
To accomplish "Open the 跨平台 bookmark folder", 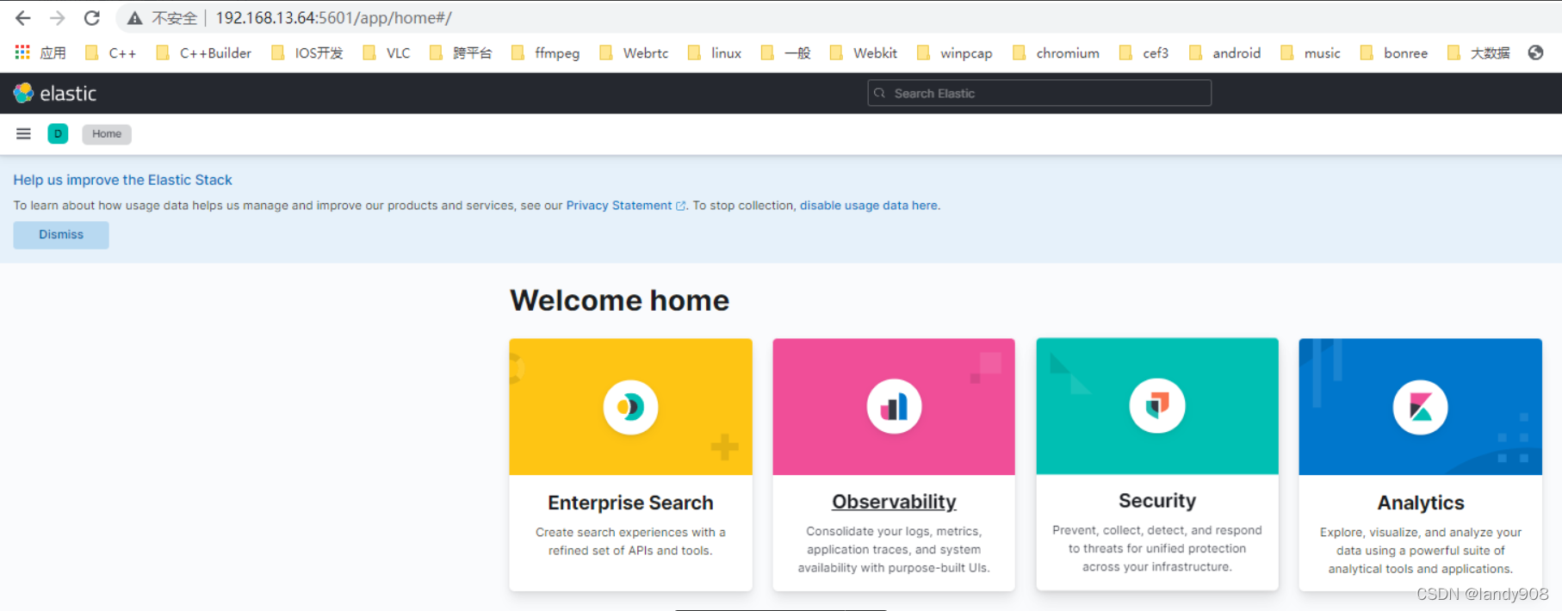I will coord(461,52).
